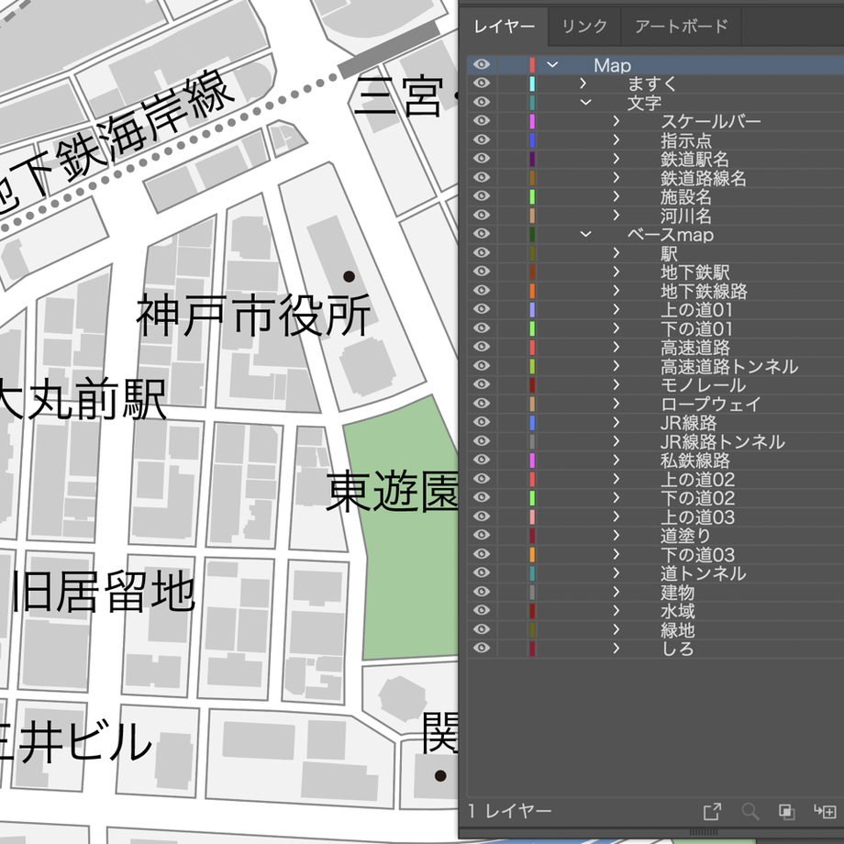Screen dimensions: 844x844
Task: Select the 下の道02 layer
Action: coord(697,498)
